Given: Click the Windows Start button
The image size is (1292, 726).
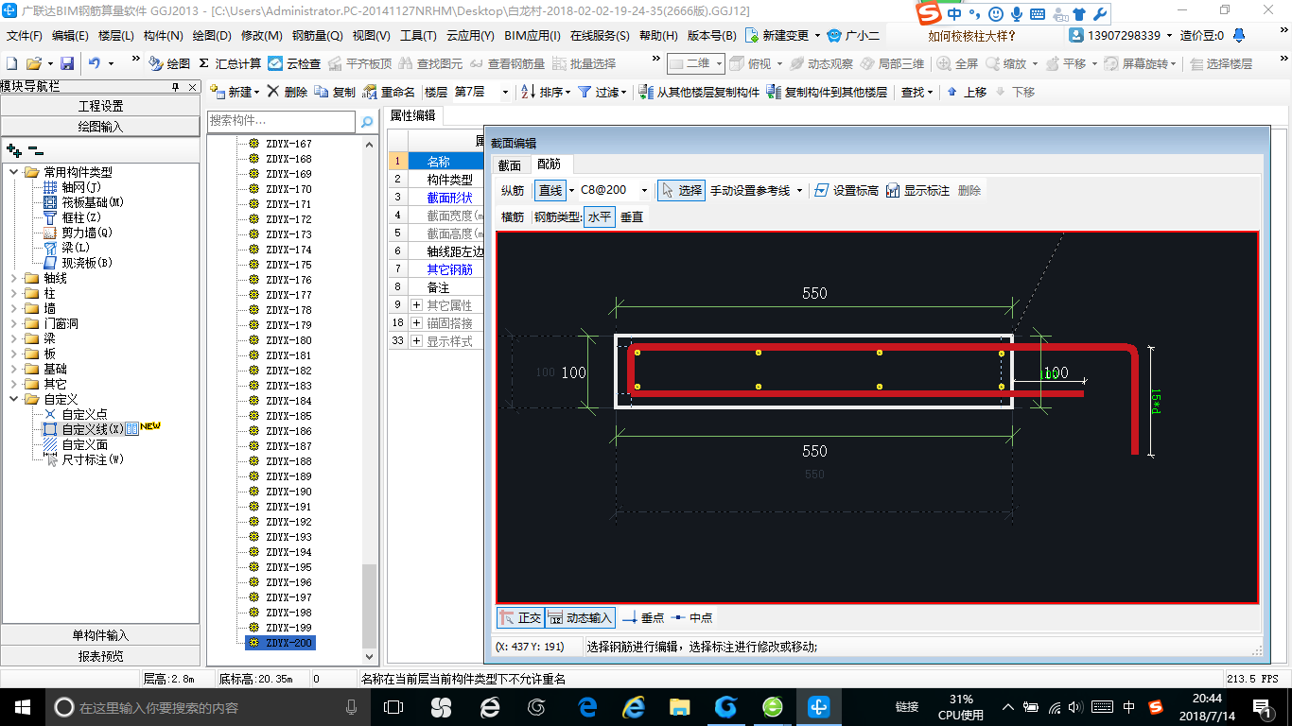Looking at the screenshot, I should 21,706.
